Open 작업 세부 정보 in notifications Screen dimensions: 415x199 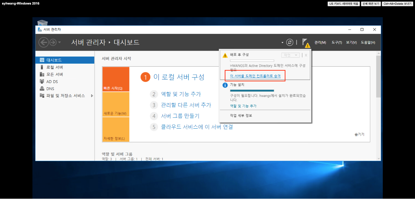[x=241, y=115]
